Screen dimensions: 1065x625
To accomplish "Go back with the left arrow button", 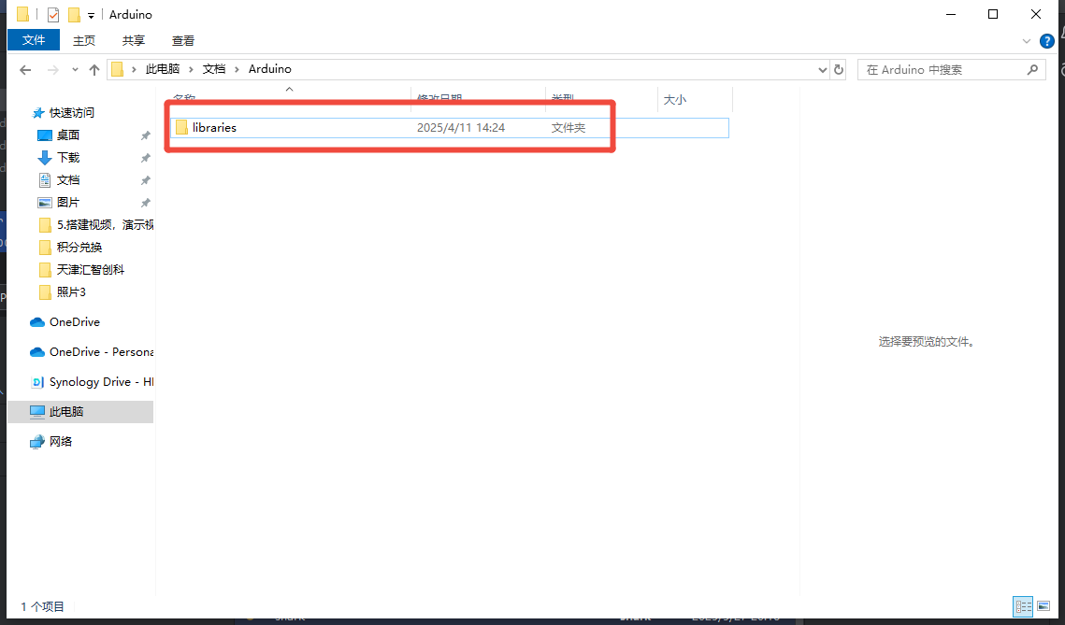I will pos(25,70).
